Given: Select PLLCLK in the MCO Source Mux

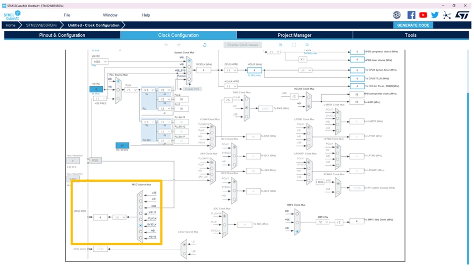Looking at the screenshot, I should [x=141, y=219].
